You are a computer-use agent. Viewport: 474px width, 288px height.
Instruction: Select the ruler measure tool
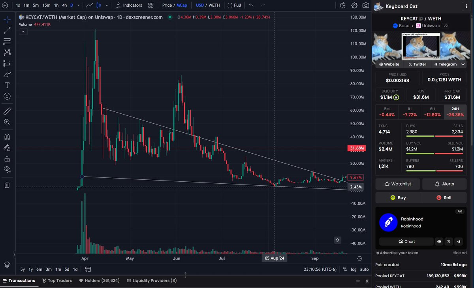coord(7,111)
